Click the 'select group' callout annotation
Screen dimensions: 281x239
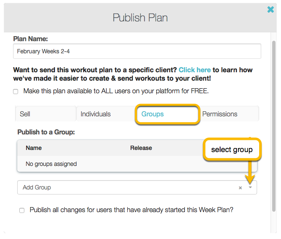(232, 150)
